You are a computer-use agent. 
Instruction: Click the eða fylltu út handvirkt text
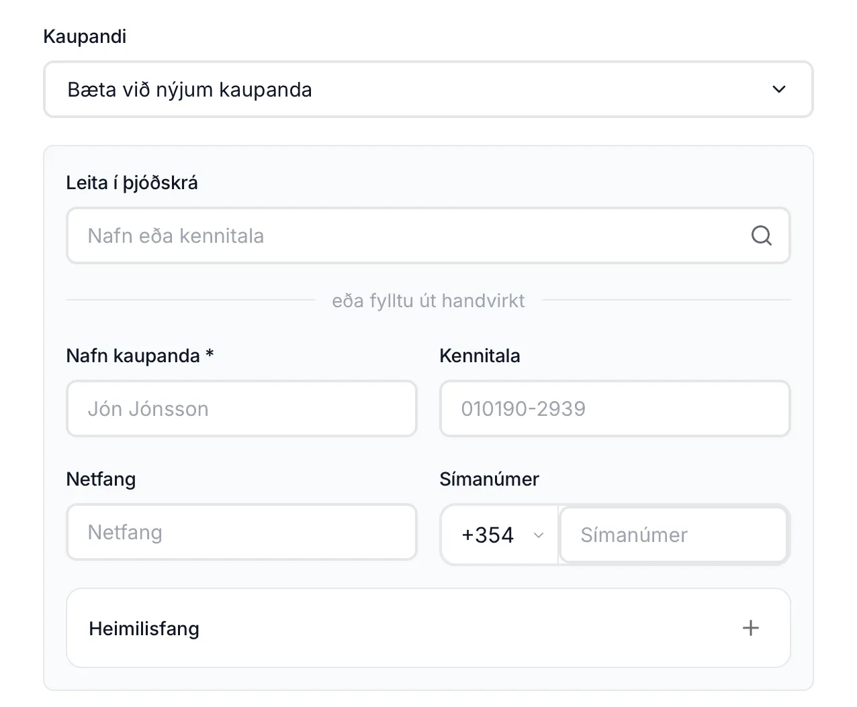(x=428, y=301)
